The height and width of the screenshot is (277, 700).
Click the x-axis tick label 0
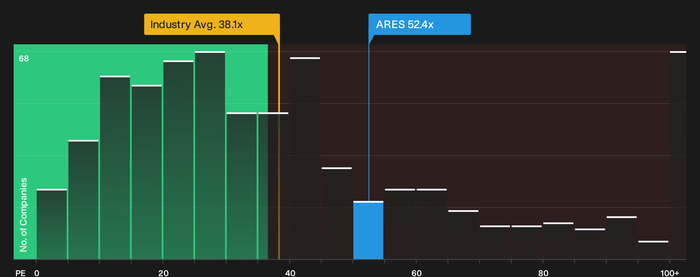(37, 273)
